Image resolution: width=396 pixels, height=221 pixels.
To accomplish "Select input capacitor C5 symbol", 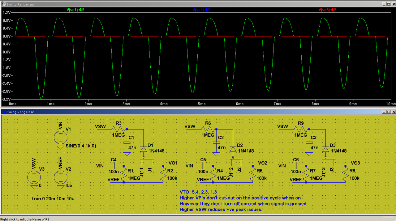I will [203, 166].
